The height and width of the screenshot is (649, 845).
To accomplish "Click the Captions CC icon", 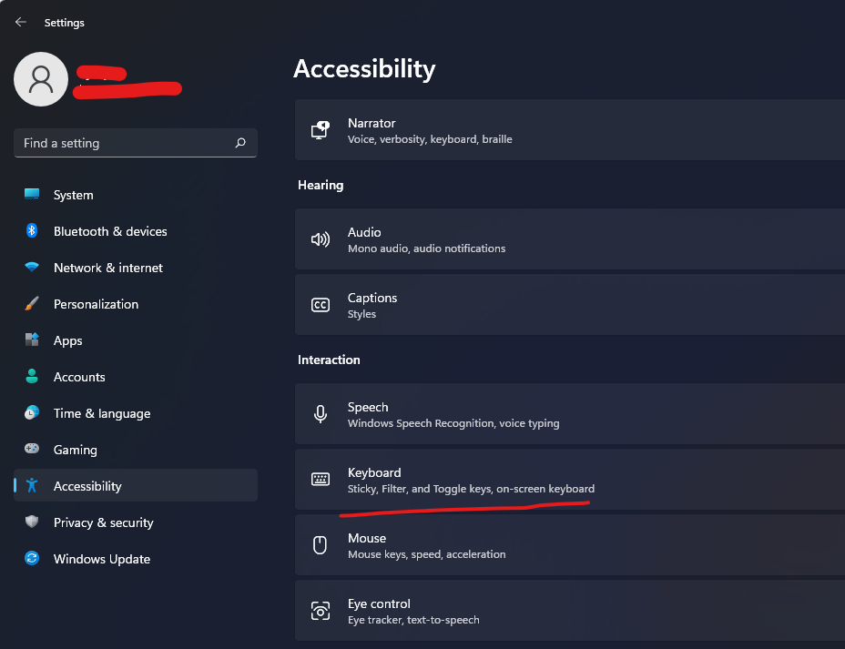I will coord(321,305).
